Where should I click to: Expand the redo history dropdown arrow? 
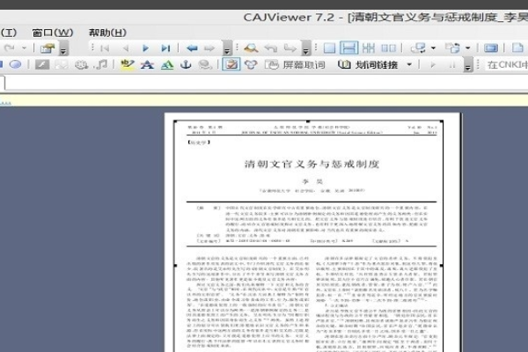tap(24, 48)
